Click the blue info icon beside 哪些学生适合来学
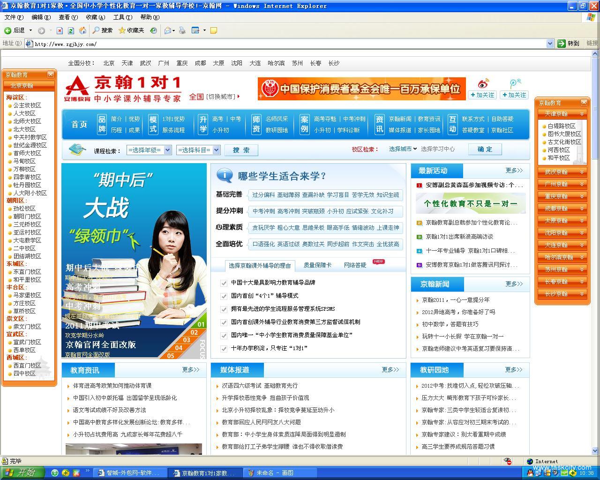 pyautogui.click(x=225, y=175)
